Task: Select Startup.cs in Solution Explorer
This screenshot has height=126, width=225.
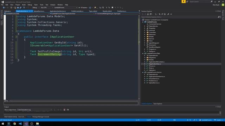Action: point(152,51)
